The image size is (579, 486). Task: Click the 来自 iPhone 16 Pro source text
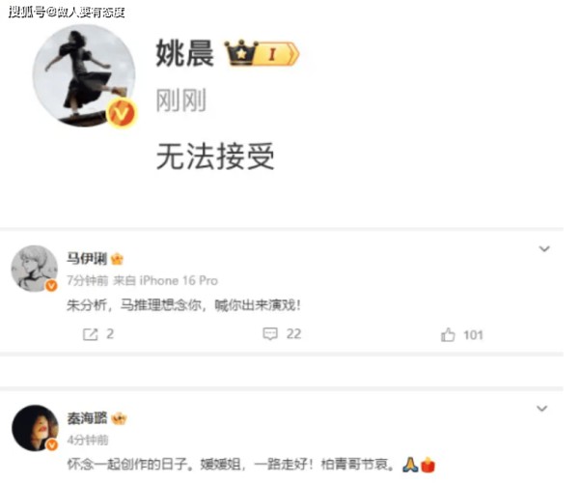(x=165, y=281)
